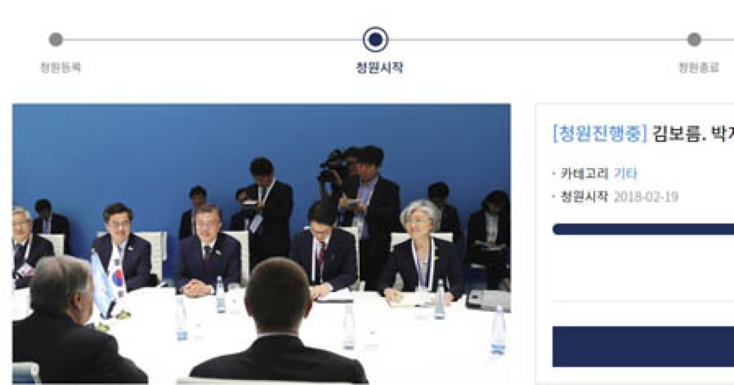Screen dimensions: 734x385
Task: Click the navy petition progress bar
Action: (643, 229)
